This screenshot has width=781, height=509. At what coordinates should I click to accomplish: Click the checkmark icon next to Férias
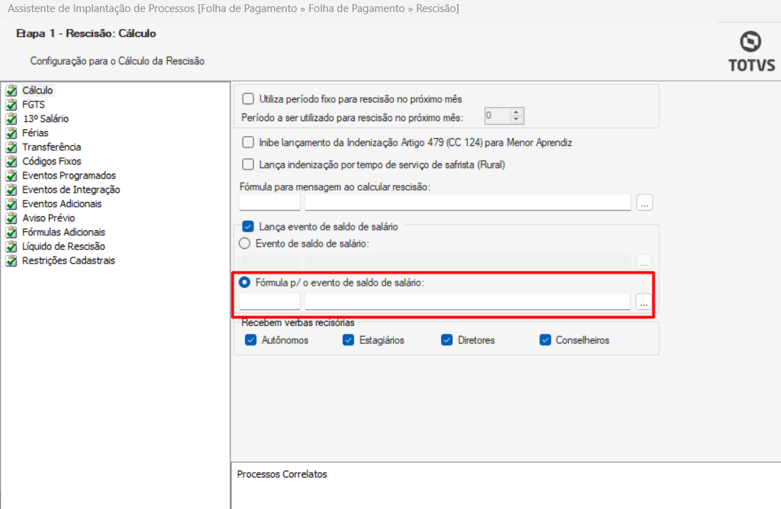pyautogui.click(x=11, y=133)
